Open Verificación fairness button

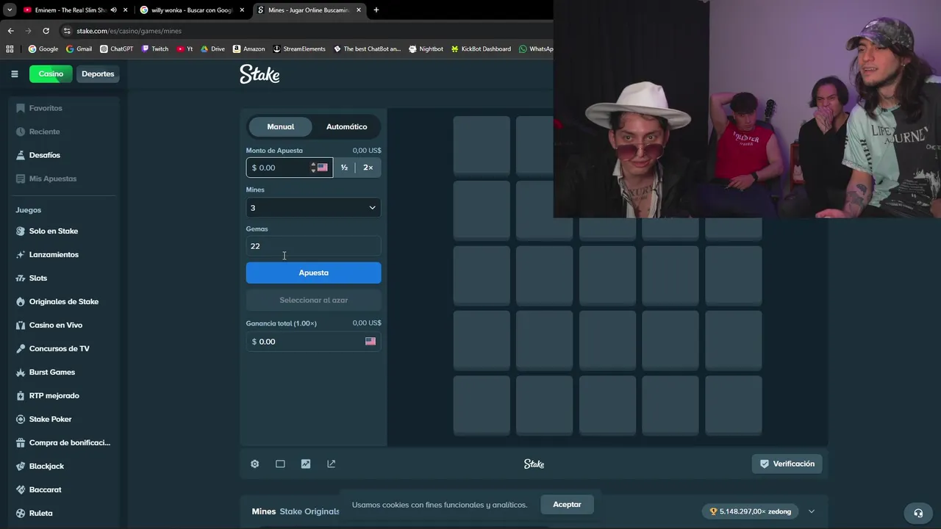coord(787,464)
